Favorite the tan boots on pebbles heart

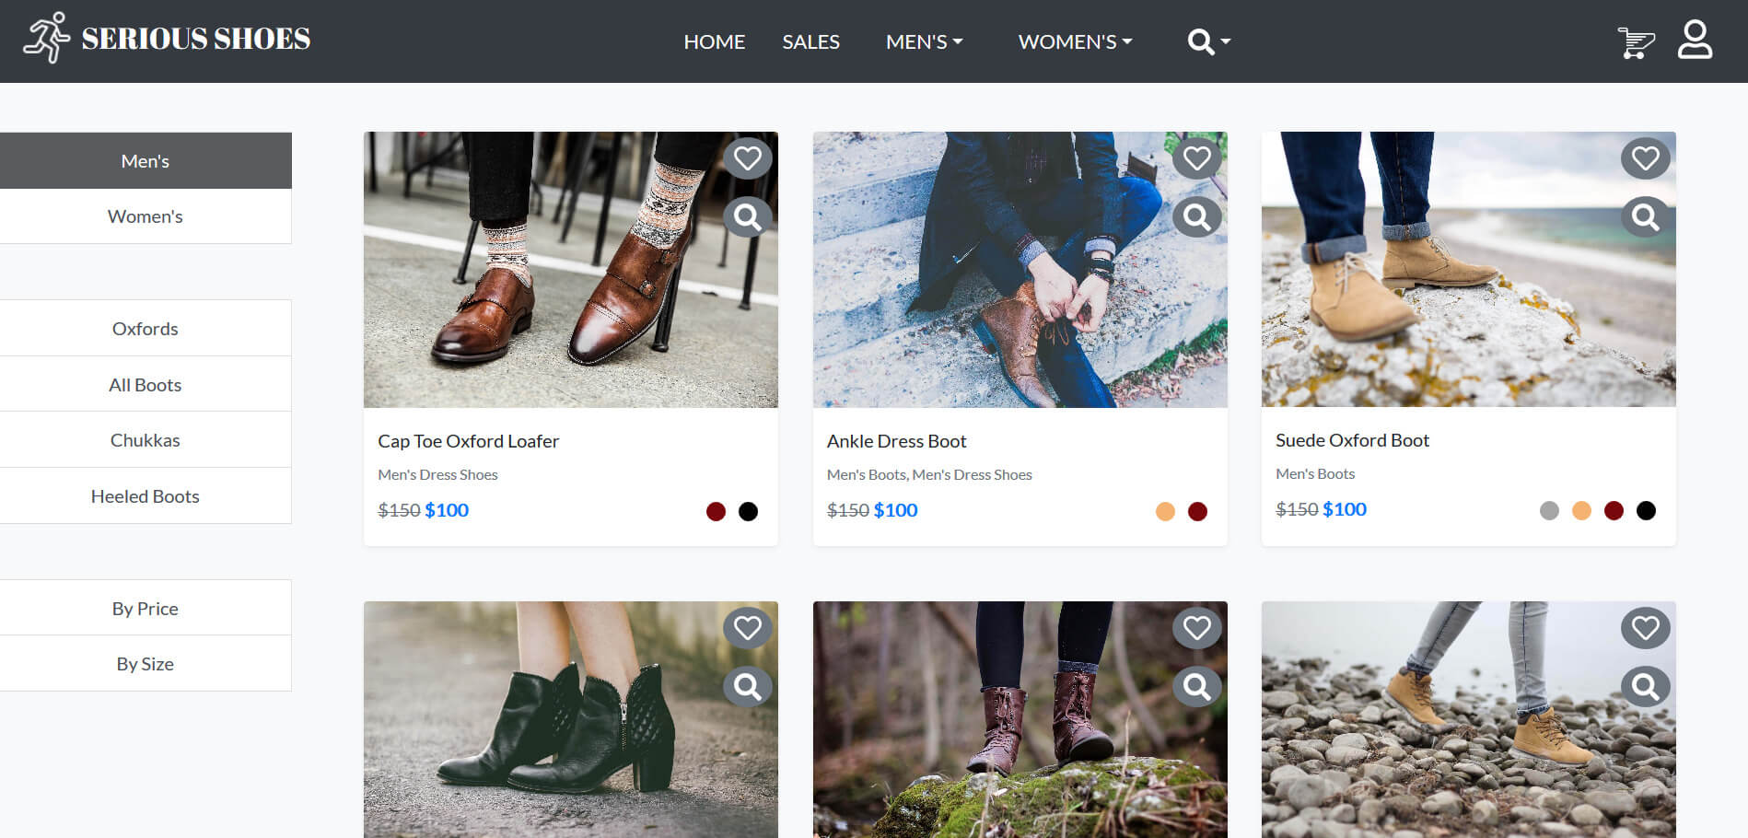[1646, 628]
